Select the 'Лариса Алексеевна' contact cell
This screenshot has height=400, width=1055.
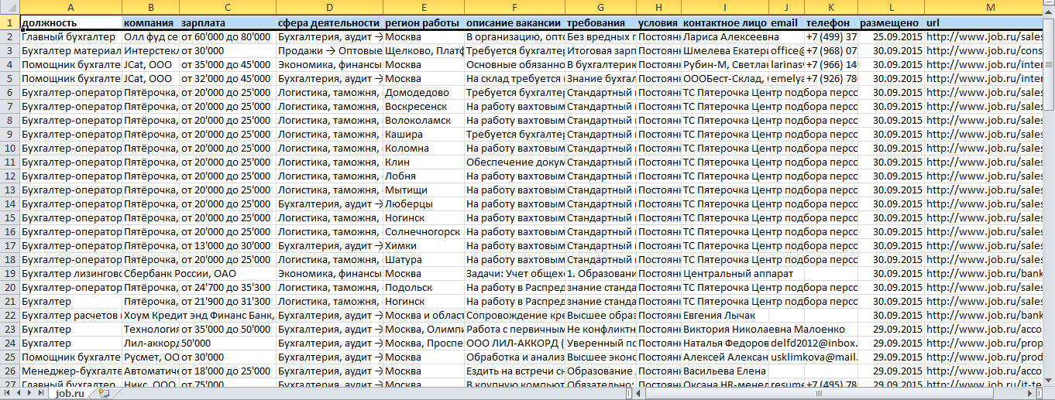[725, 36]
